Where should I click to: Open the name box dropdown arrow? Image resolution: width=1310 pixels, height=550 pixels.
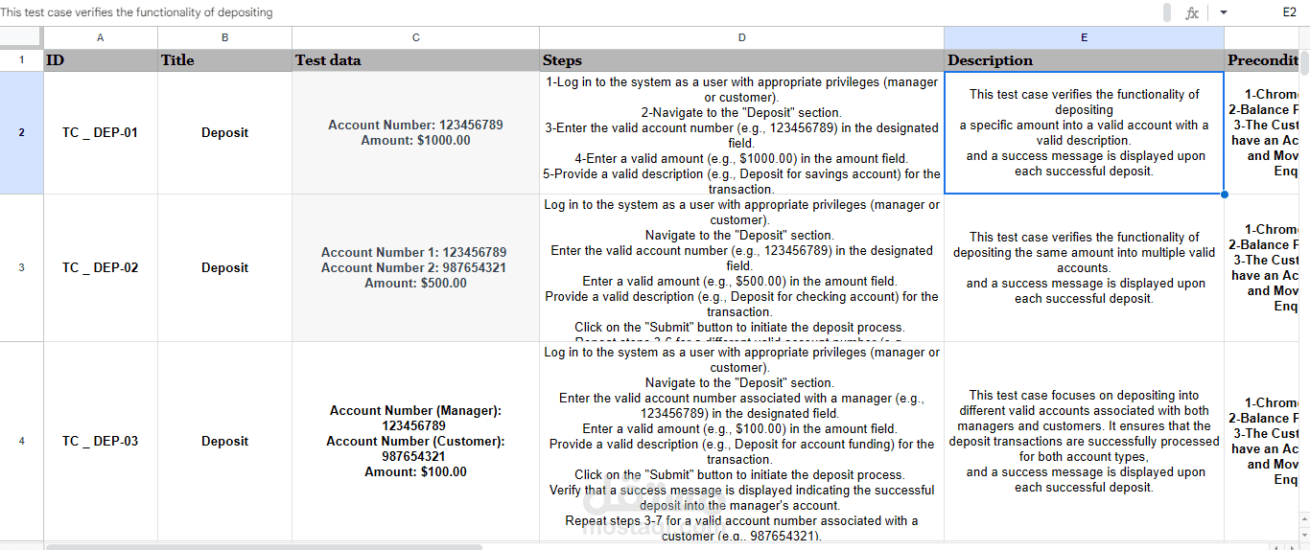(x=1224, y=12)
